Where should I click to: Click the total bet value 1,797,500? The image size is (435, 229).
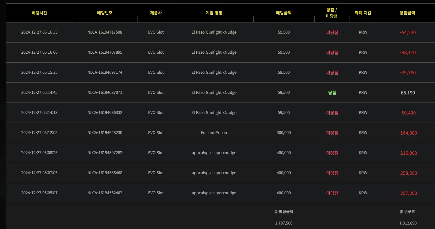(284, 223)
